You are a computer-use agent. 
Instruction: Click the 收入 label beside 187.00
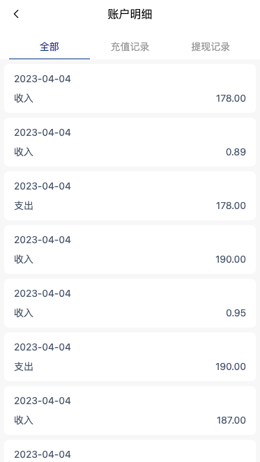pyautogui.click(x=24, y=420)
